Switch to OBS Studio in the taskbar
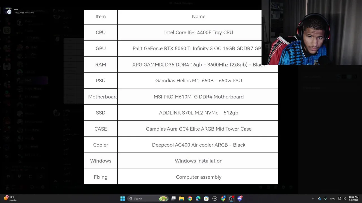This screenshot has width=362, height=203. pyautogui.click(x=231, y=198)
